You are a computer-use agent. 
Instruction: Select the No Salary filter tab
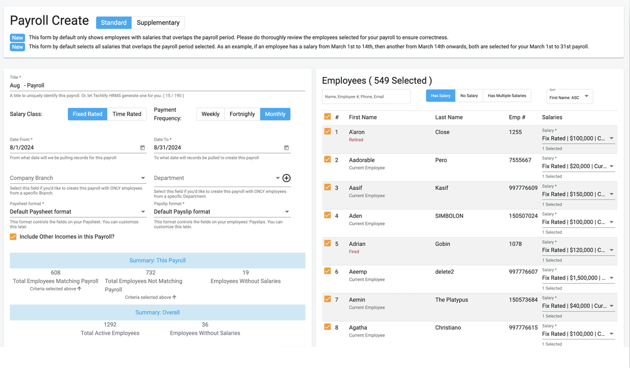coord(469,96)
